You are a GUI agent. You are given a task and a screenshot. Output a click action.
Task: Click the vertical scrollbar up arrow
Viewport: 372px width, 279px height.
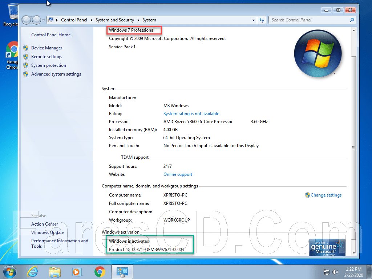(x=354, y=30)
